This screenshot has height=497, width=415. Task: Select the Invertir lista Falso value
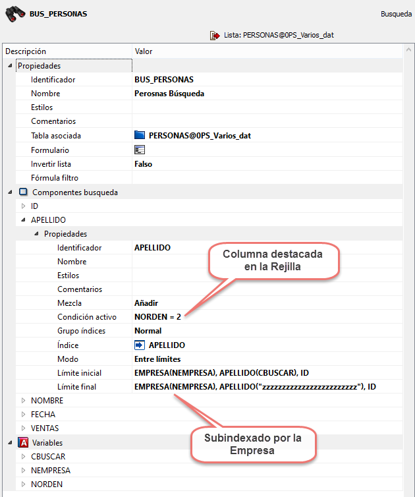point(143,164)
